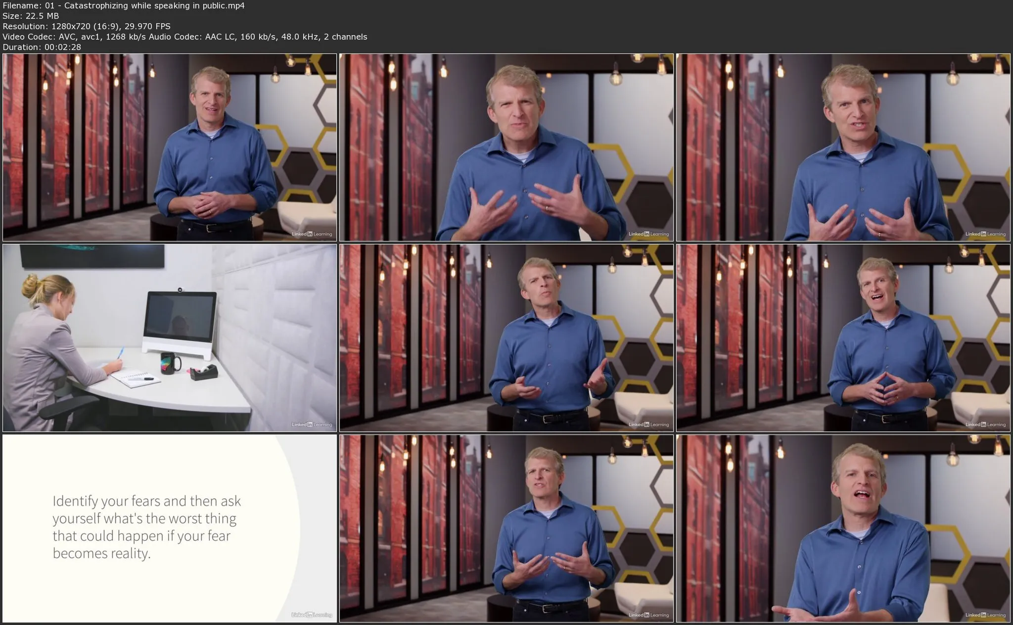Click the 'Duration: 00:02:28' text
This screenshot has height=625, width=1013.
[42, 48]
